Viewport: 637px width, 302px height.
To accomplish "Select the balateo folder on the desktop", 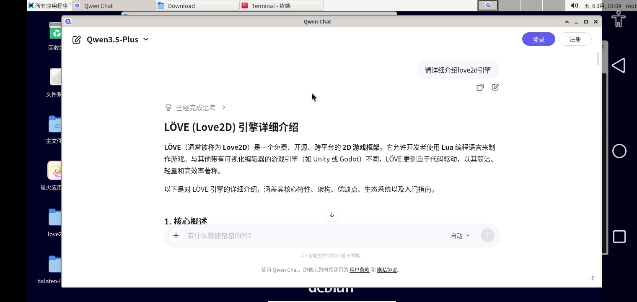I will (x=49, y=269).
